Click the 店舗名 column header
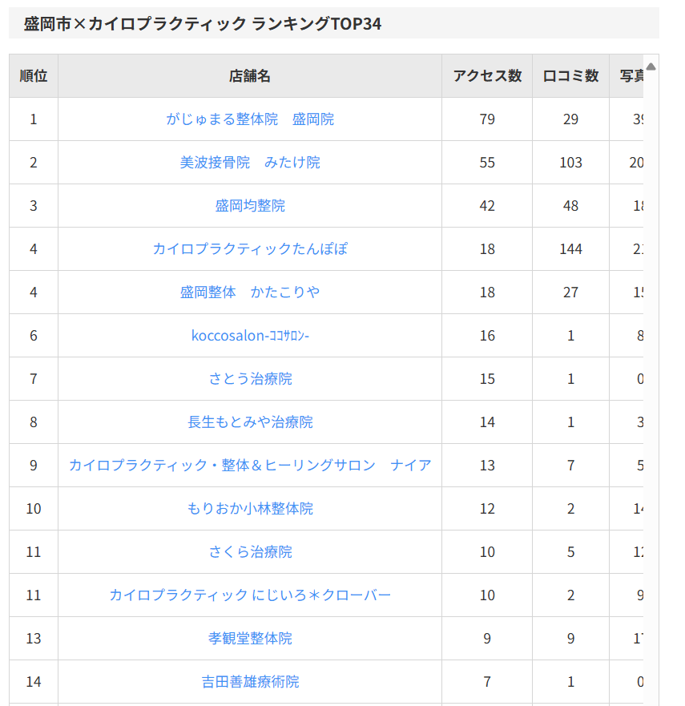The width and height of the screenshot is (685, 706). tap(250, 76)
